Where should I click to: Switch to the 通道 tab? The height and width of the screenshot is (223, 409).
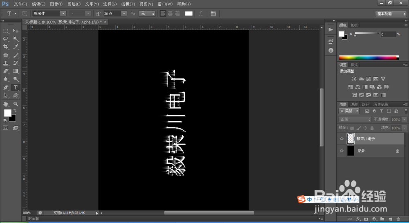pyautogui.click(x=354, y=105)
